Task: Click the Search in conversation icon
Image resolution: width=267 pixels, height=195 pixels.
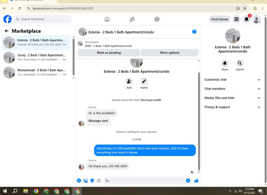Action: (x=240, y=63)
